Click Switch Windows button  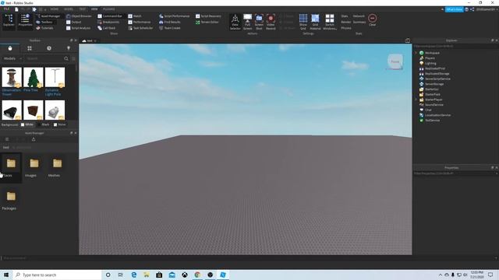(x=330, y=22)
